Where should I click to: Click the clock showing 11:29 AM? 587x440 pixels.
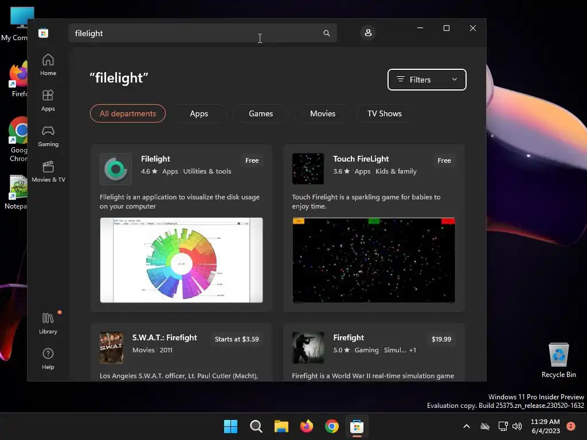point(545,426)
